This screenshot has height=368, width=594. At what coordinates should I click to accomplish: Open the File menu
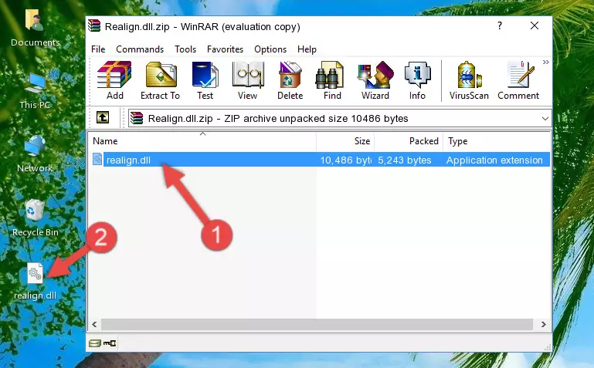[x=98, y=49]
